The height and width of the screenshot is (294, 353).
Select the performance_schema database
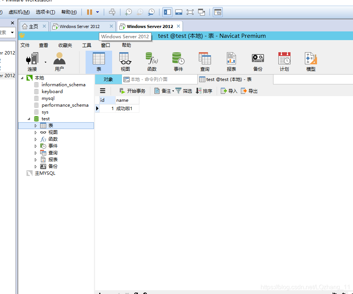pyautogui.click(x=65, y=105)
